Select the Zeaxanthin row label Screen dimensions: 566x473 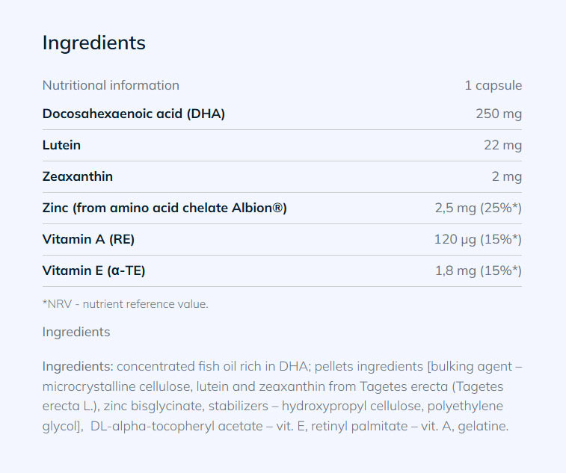click(78, 176)
